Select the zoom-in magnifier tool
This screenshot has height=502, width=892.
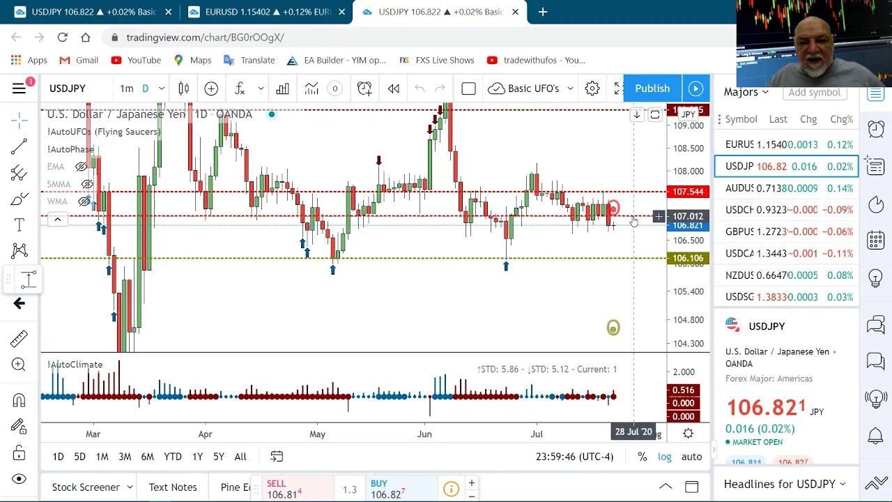point(19,364)
